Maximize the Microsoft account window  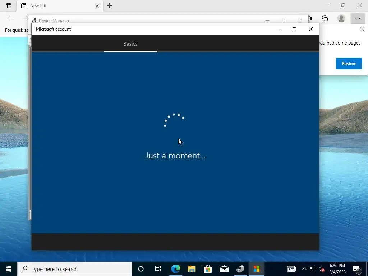point(294,29)
